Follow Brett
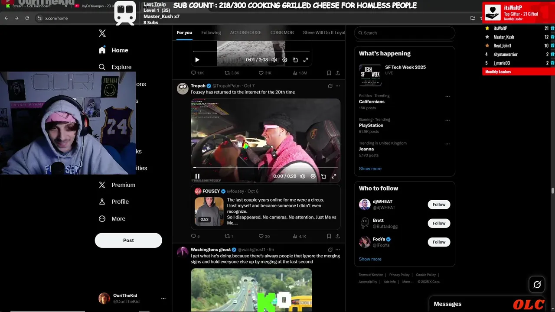This screenshot has width=555, height=312. (x=439, y=223)
